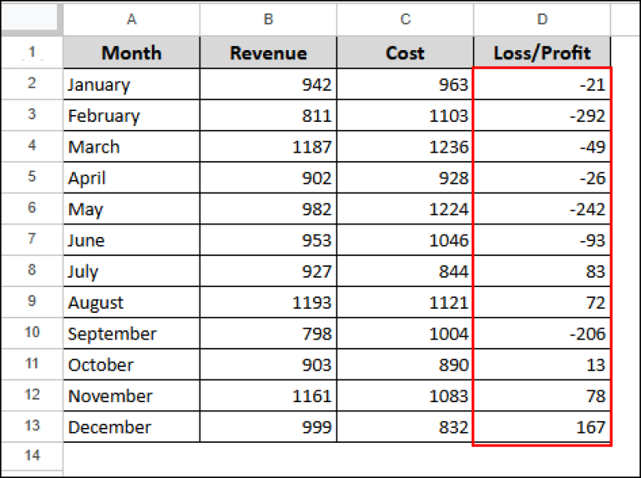Image resolution: width=641 pixels, height=478 pixels.
Task: Click the Month header cell
Action: coord(132,53)
